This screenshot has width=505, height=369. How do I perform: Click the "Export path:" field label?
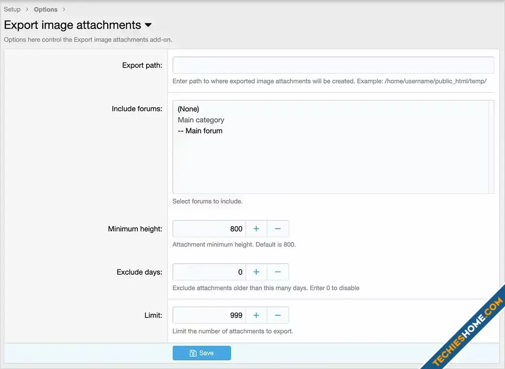click(142, 65)
